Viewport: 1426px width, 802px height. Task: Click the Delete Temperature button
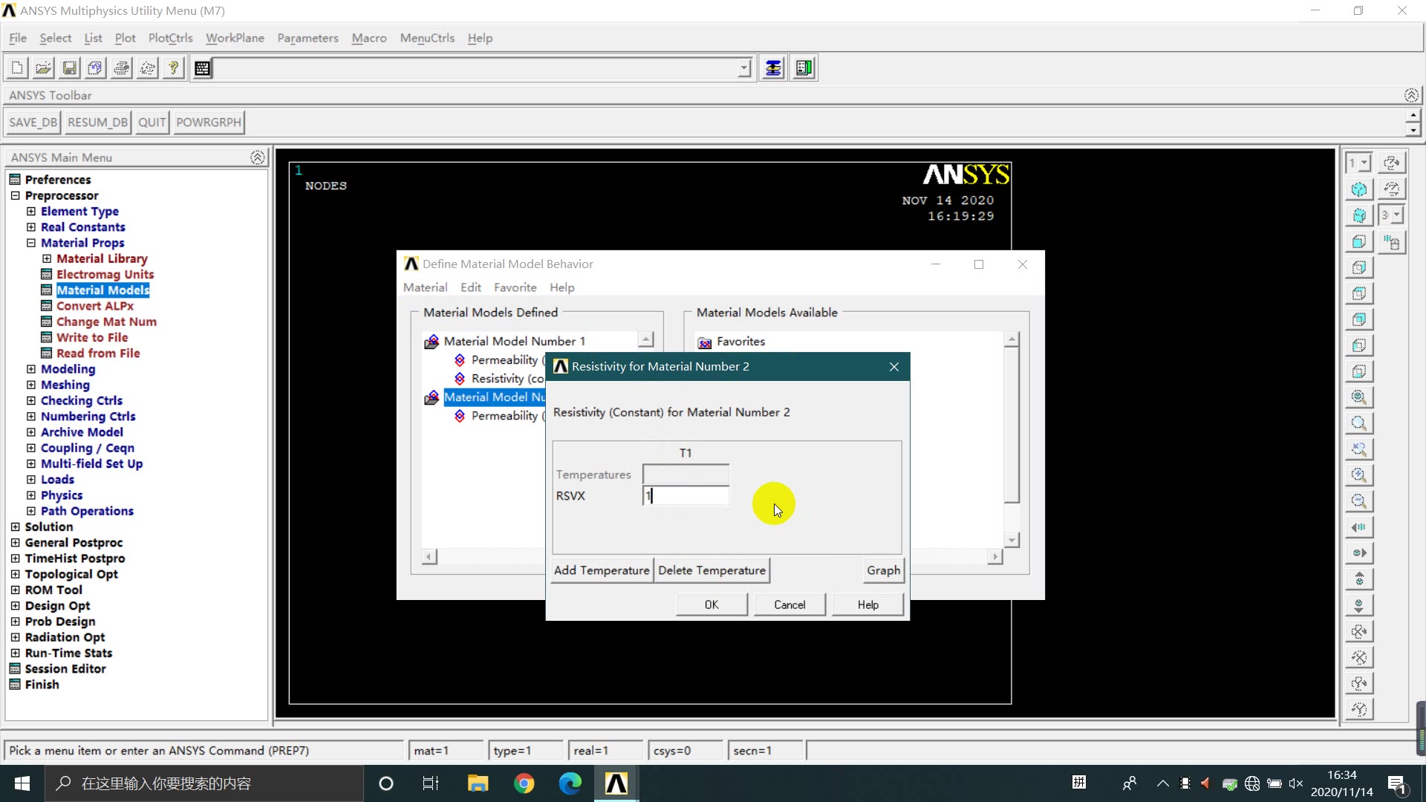pyautogui.click(x=712, y=570)
